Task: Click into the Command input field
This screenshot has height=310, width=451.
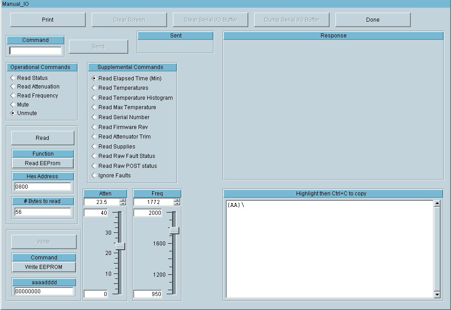Action: (35, 51)
